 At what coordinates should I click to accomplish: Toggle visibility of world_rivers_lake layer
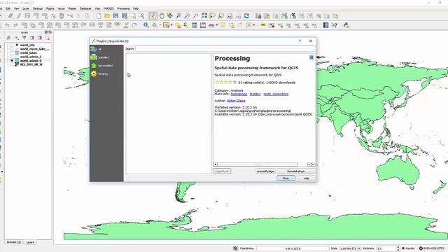[x=12, y=49]
